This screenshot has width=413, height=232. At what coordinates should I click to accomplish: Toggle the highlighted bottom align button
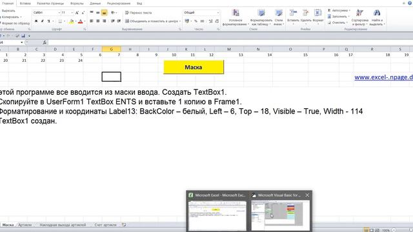click(x=104, y=12)
